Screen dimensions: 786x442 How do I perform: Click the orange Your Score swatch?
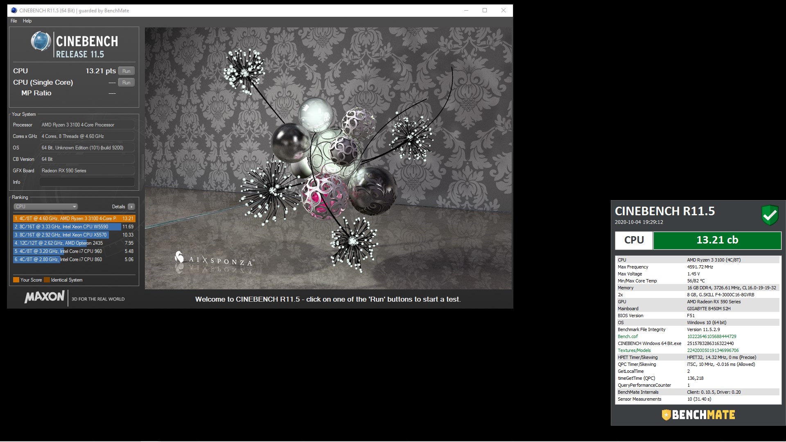(x=16, y=280)
